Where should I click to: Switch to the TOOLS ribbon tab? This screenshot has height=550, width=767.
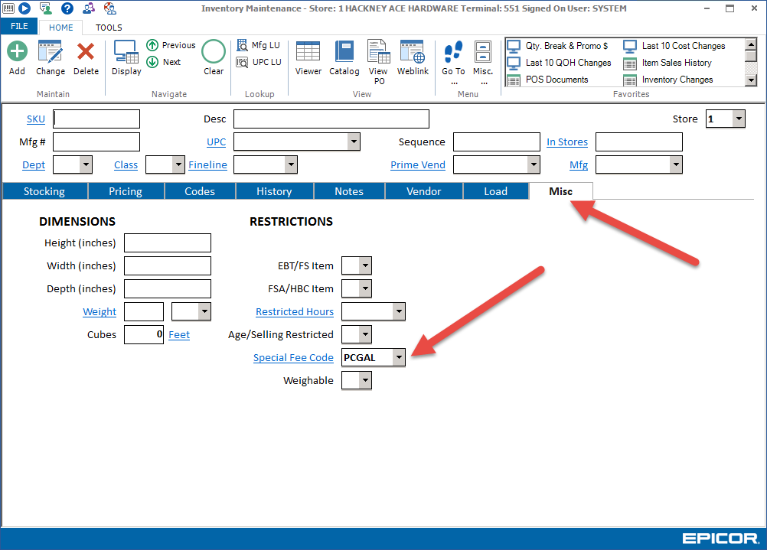click(x=109, y=28)
